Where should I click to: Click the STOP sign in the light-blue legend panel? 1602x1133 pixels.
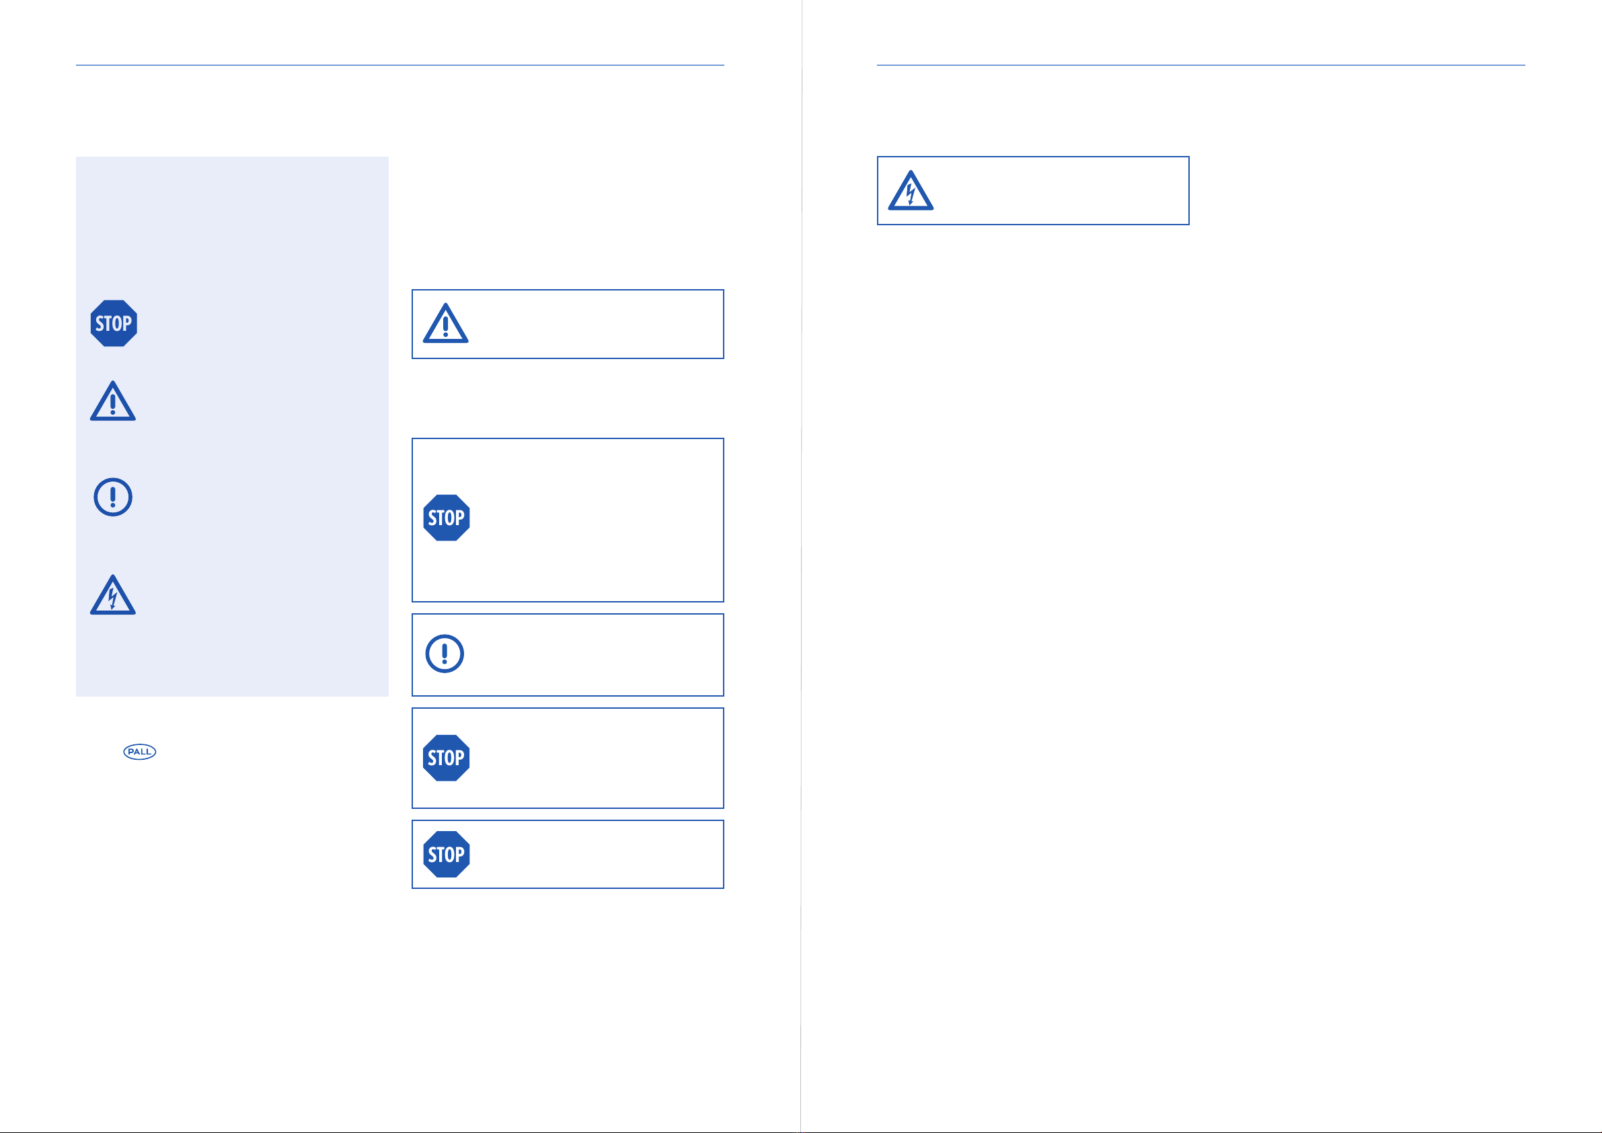pos(114,323)
